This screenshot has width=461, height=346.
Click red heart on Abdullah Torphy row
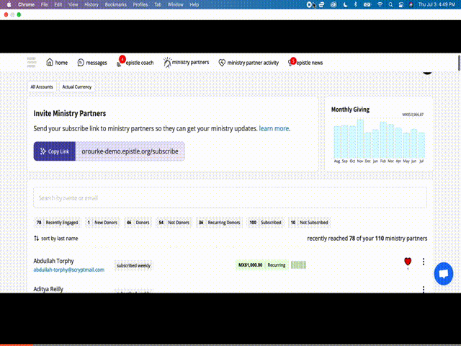pyautogui.click(x=408, y=261)
